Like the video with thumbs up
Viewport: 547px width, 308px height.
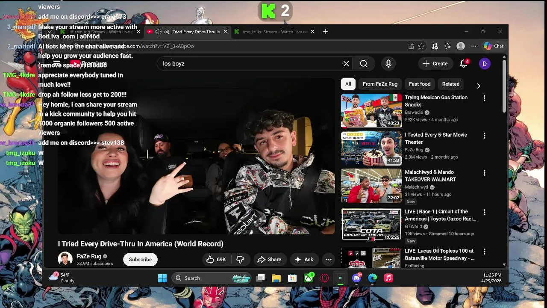point(217,260)
